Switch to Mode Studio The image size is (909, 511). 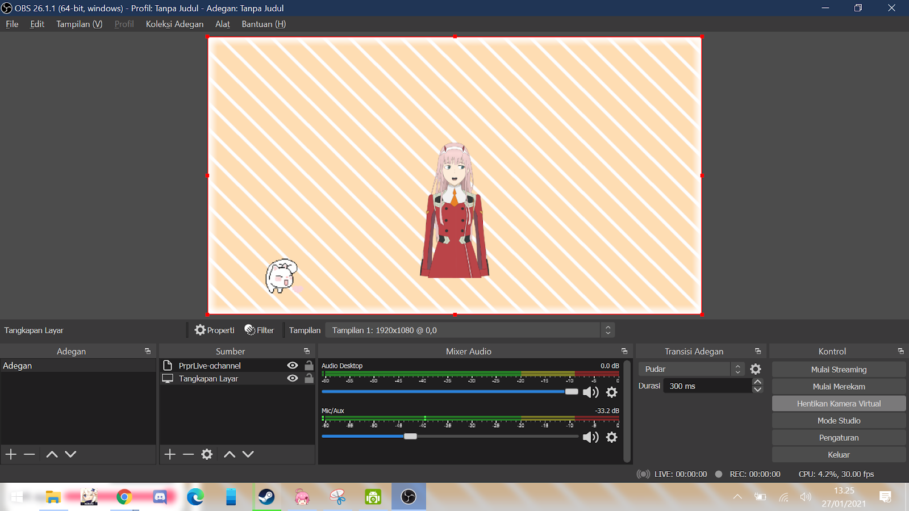839,421
